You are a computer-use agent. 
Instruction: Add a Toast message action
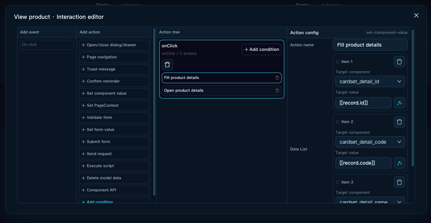(114, 69)
